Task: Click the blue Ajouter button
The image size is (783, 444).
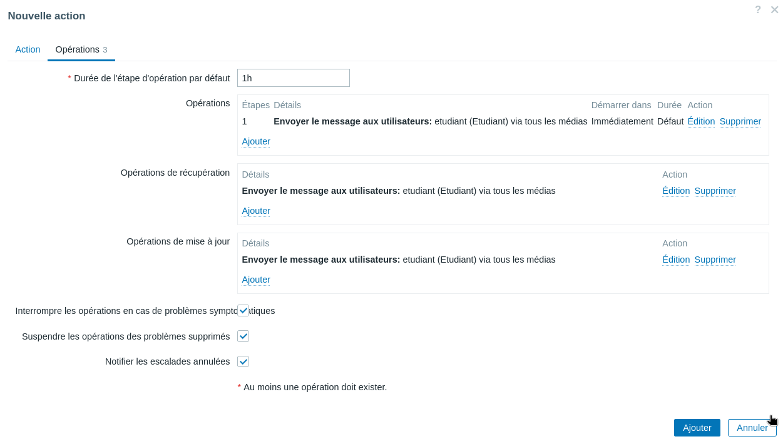Action: 697,428
